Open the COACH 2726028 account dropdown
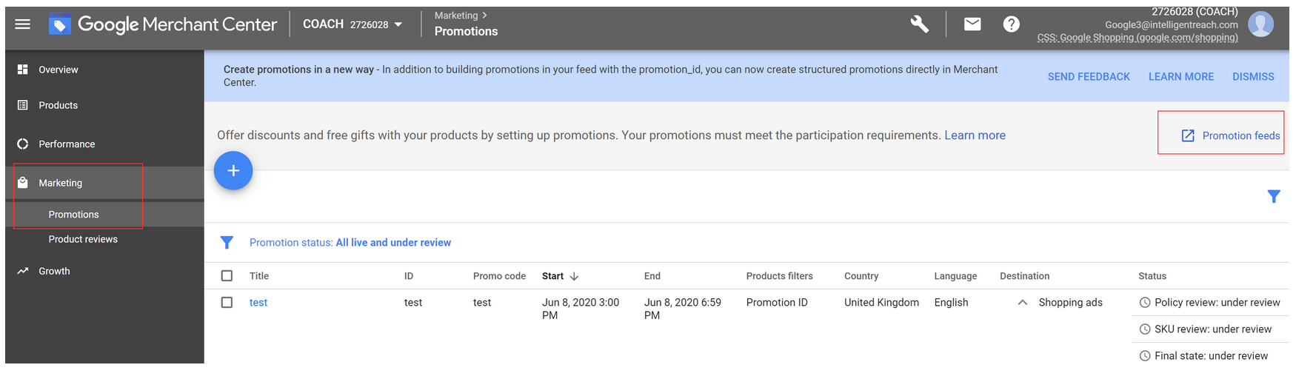Viewport: 1296px width, 379px height. (x=353, y=24)
